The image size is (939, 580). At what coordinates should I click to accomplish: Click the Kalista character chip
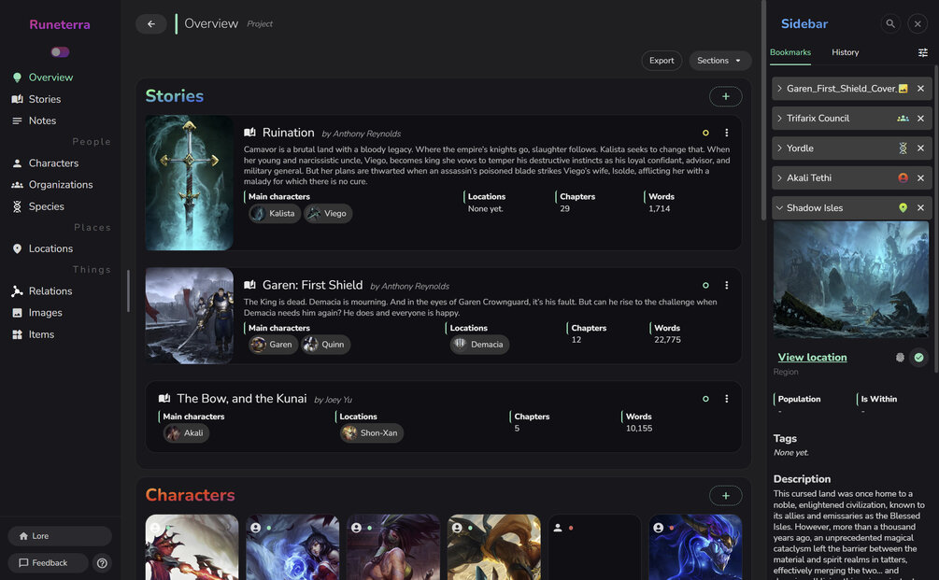click(x=275, y=214)
